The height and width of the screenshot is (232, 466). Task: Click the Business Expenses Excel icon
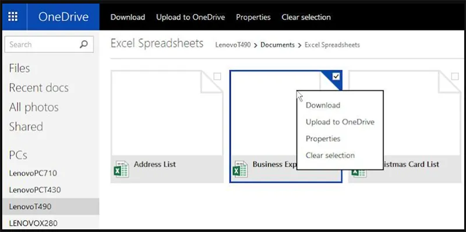(x=240, y=169)
